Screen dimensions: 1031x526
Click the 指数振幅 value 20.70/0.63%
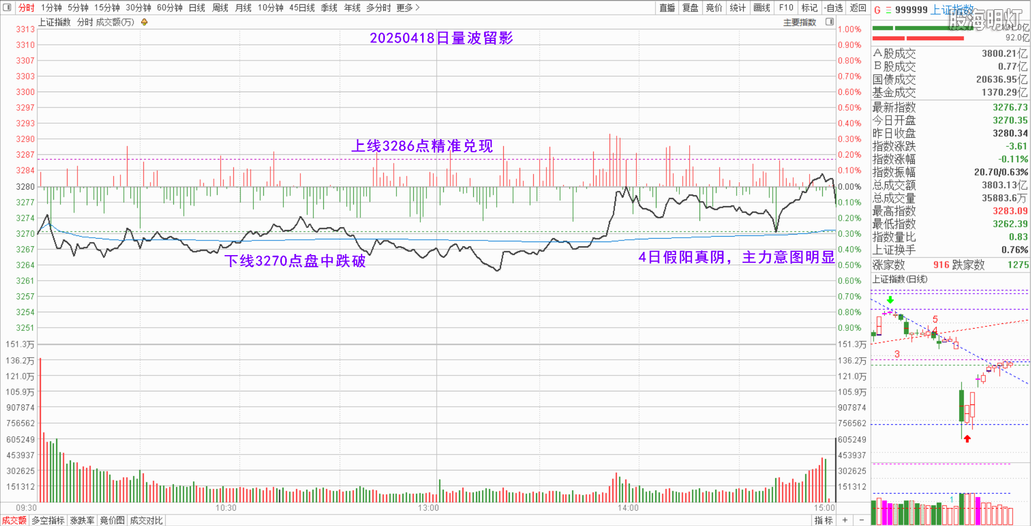click(1001, 172)
